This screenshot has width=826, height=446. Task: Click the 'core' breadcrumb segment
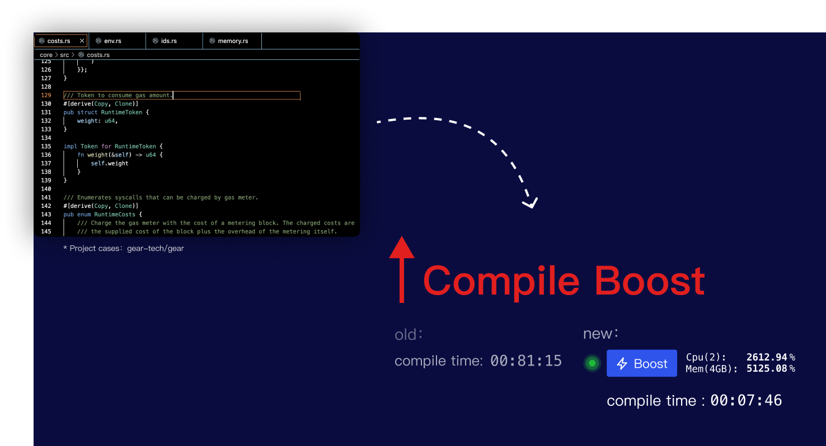tap(46, 55)
